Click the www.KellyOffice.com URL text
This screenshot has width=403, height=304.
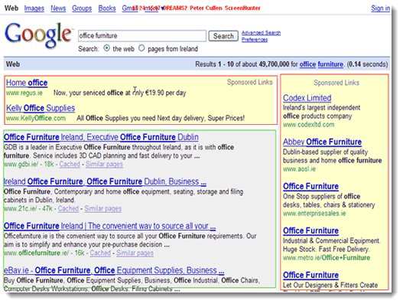36,118
